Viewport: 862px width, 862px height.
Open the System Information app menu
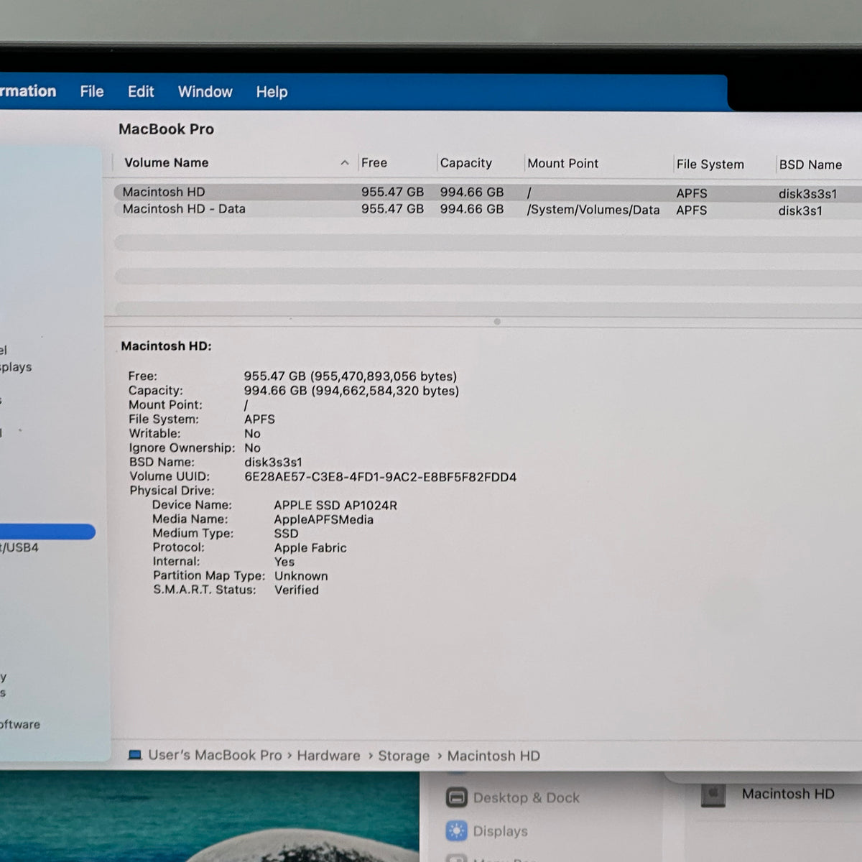point(28,91)
